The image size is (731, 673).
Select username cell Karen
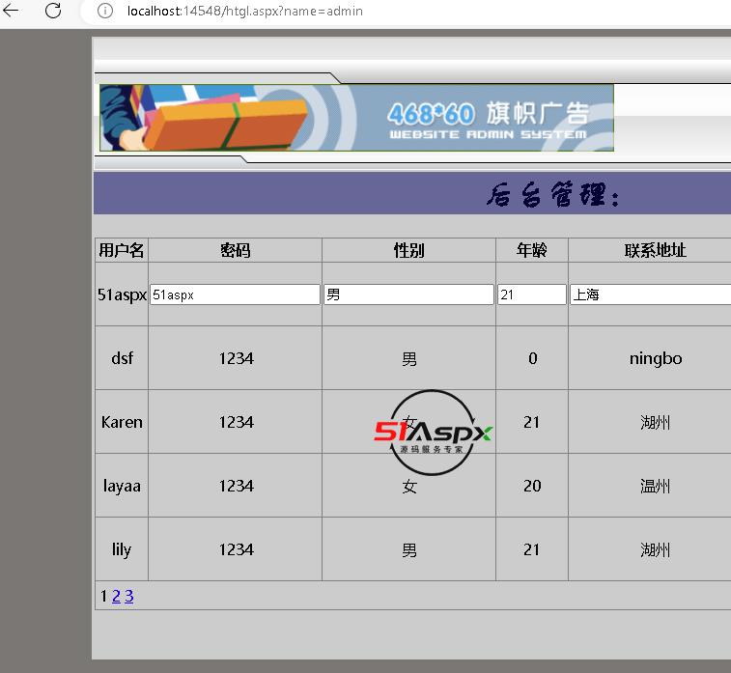(x=122, y=422)
